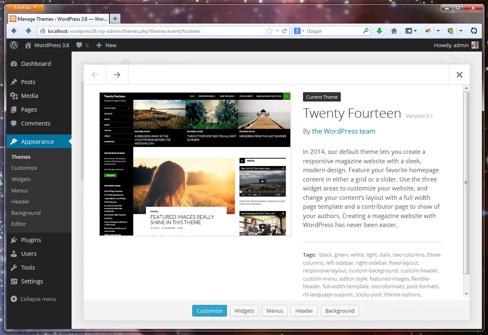Show previous theme with left arrow
This screenshot has height=335, width=488.
click(95, 74)
